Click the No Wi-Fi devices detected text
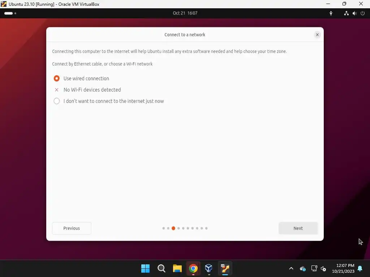 (x=92, y=90)
